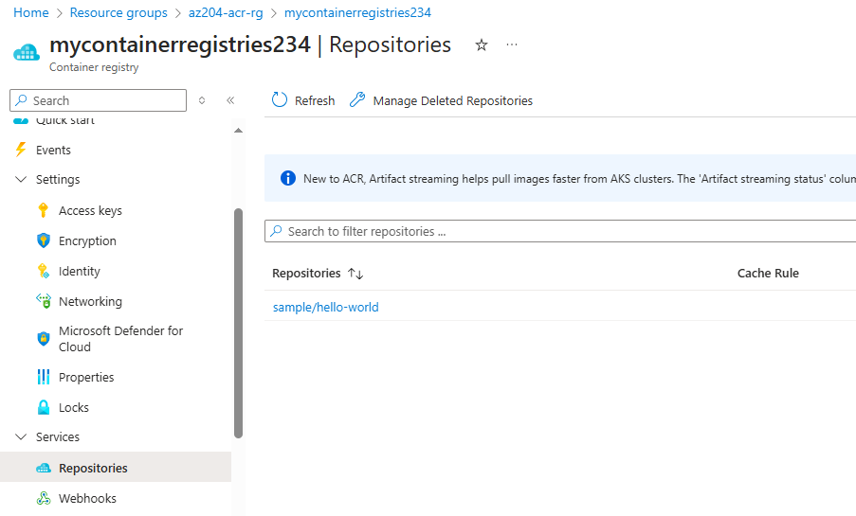Click the 'Container registry' subtitle
The width and height of the screenshot is (856, 516).
tap(94, 67)
